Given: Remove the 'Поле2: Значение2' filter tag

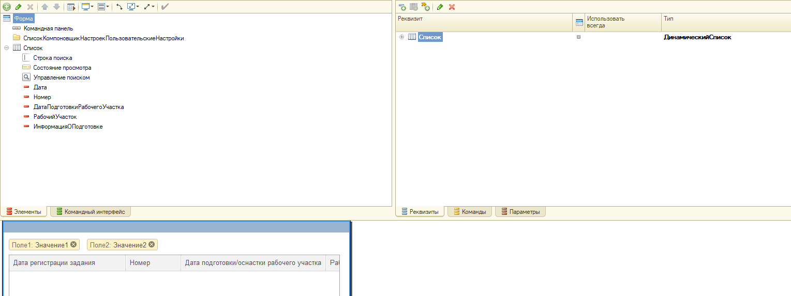Looking at the screenshot, I should click(x=152, y=245).
